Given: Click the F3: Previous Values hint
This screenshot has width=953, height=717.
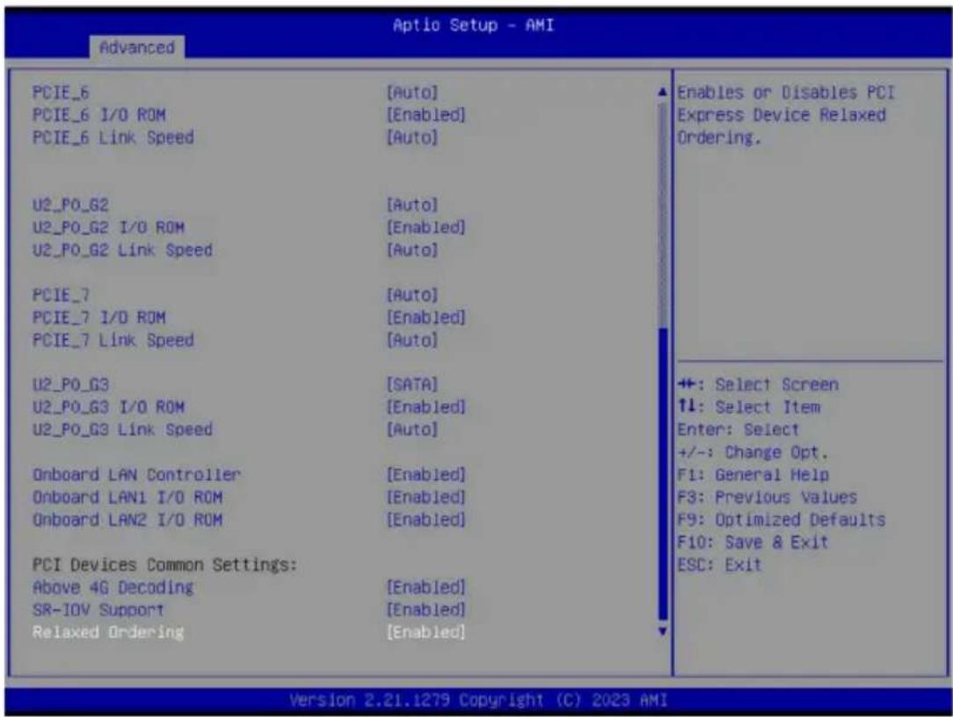Looking at the screenshot, I should click(767, 497).
